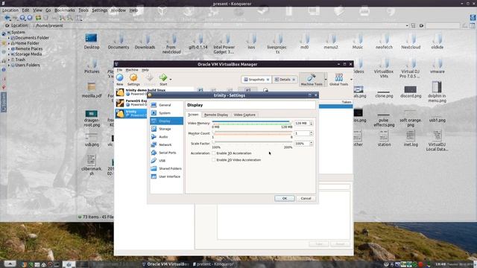This screenshot has width=477, height=268.
Task: Close the Details tool tab
Action: tap(294, 80)
